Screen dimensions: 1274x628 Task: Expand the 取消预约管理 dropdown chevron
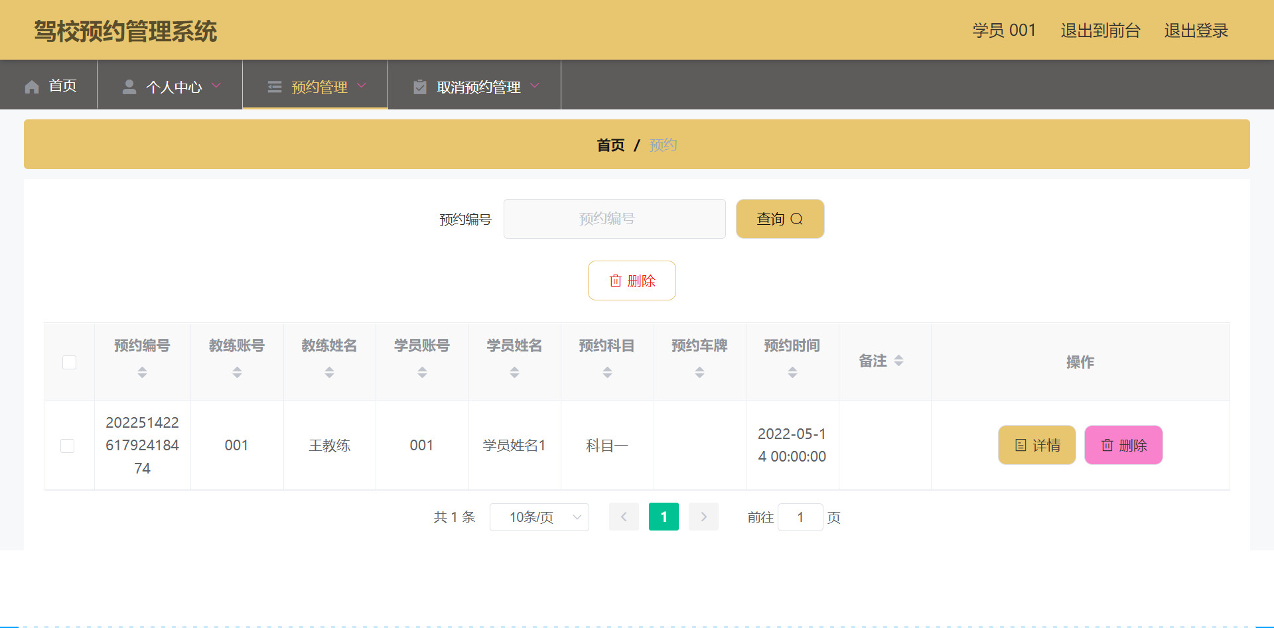click(535, 86)
